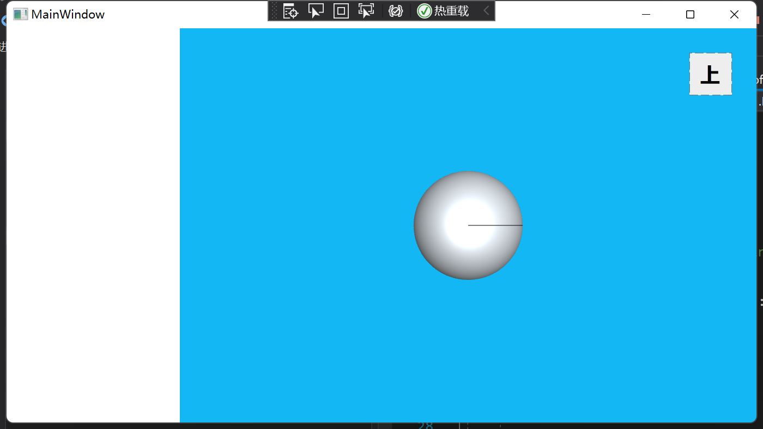This screenshot has width=763, height=429.
Task: Activate the Select Element cursor tool
Action: pyautogui.click(x=316, y=11)
